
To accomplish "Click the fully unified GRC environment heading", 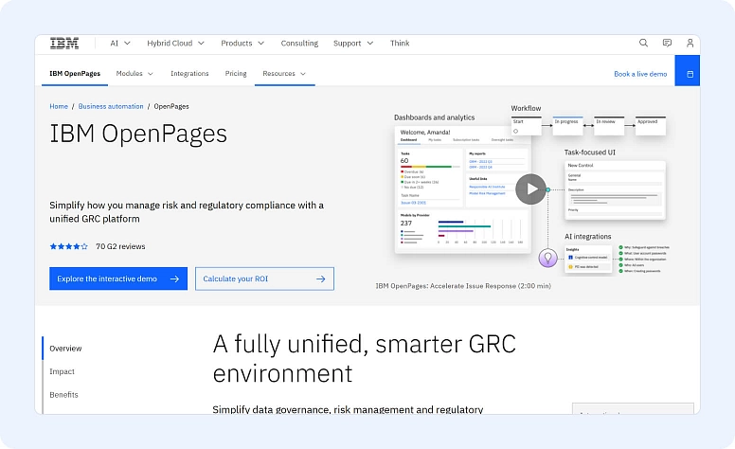I will coord(365,359).
